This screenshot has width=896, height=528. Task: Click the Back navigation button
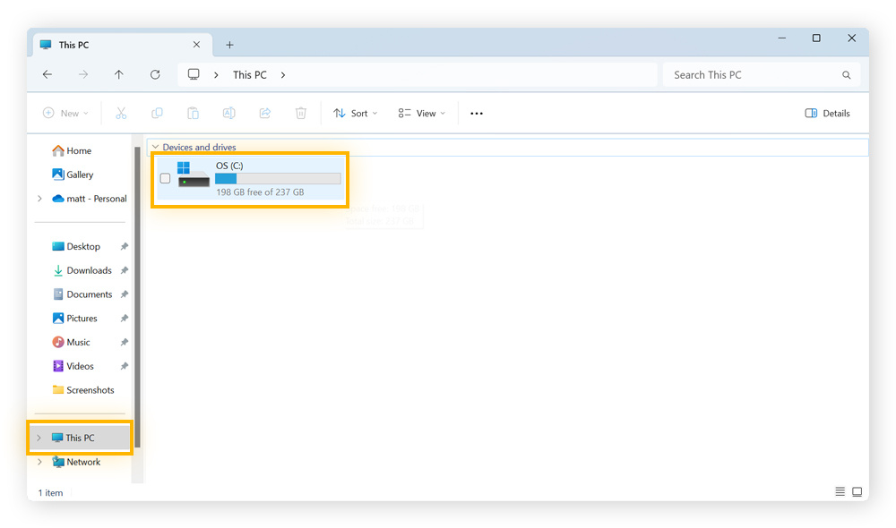[x=47, y=74]
